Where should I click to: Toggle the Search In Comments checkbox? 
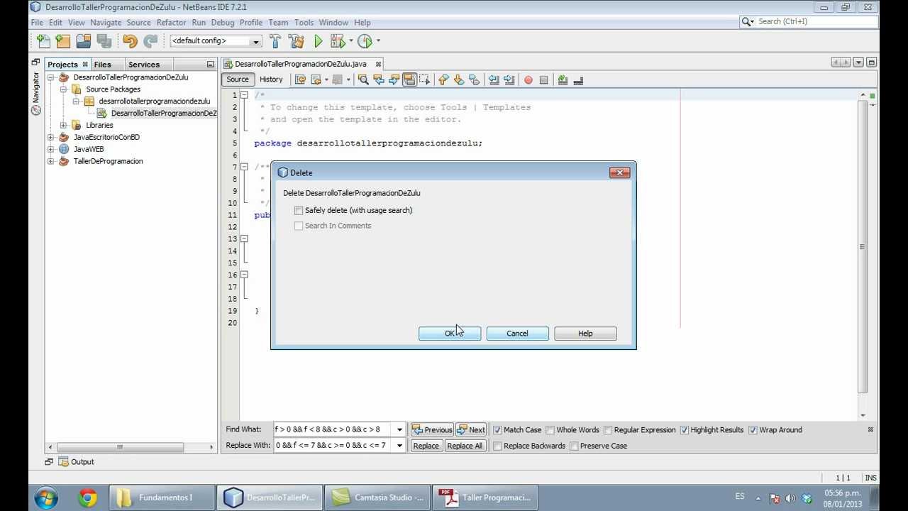point(299,226)
